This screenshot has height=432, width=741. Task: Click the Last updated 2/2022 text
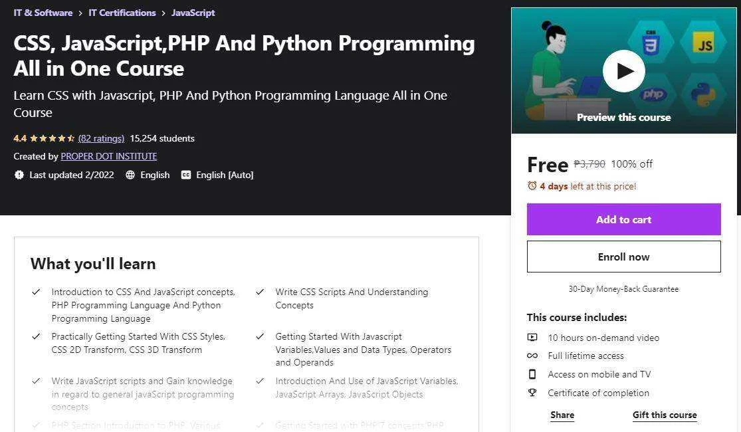click(x=72, y=175)
